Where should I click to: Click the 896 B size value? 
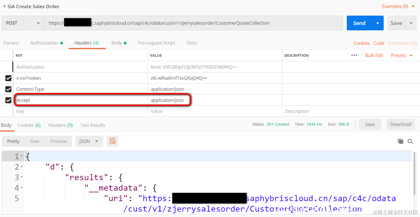tap(344, 124)
